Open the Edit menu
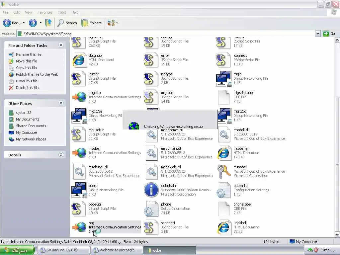 tap(17, 12)
